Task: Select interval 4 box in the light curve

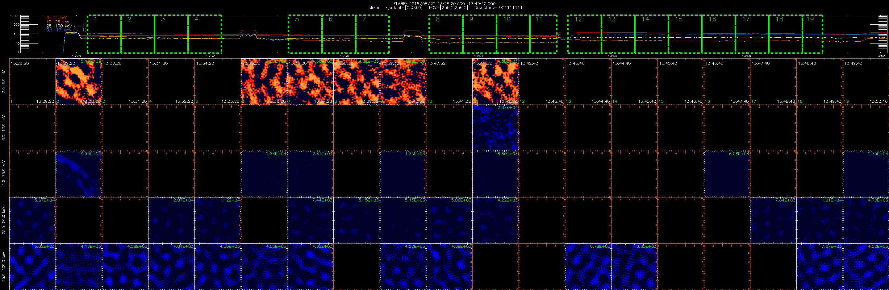Action: click(205, 34)
